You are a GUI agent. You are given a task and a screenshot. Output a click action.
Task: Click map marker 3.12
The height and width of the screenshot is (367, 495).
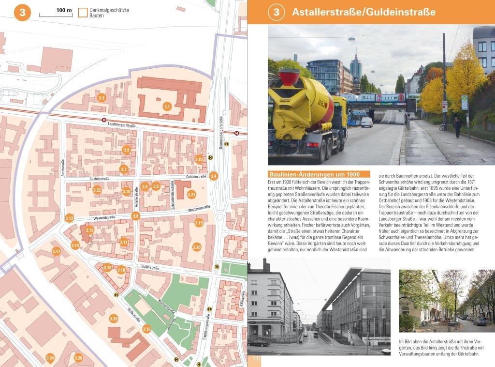pyautogui.click(x=89, y=230)
